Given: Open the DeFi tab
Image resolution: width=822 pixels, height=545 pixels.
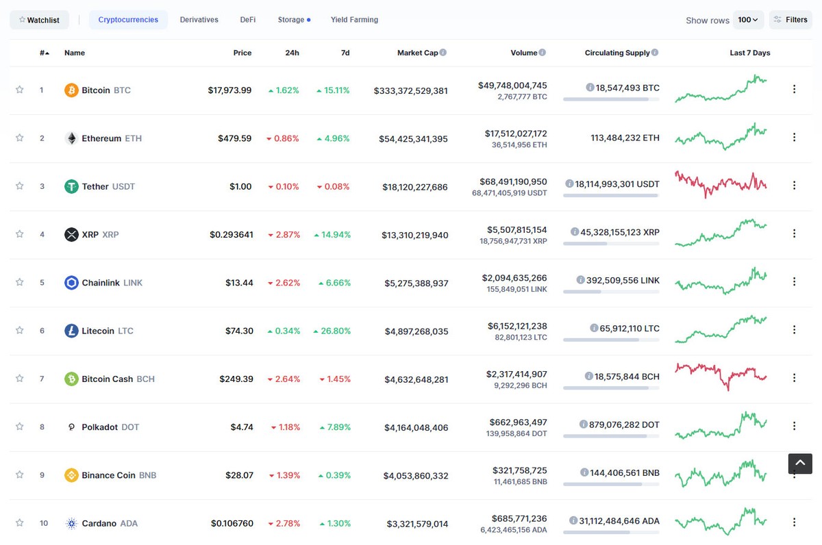Looking at the screenshot, I should click(247, 19).
